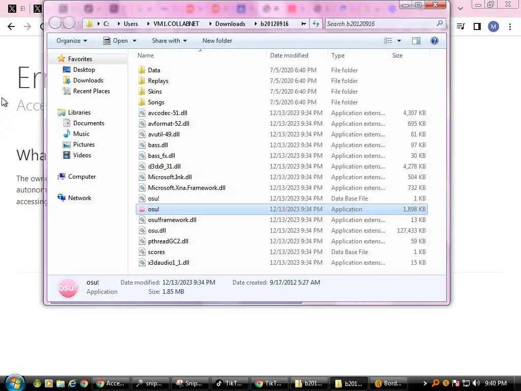Select bass_fx.dll file icon
This screenshot has height=391, width=521.
142,156
